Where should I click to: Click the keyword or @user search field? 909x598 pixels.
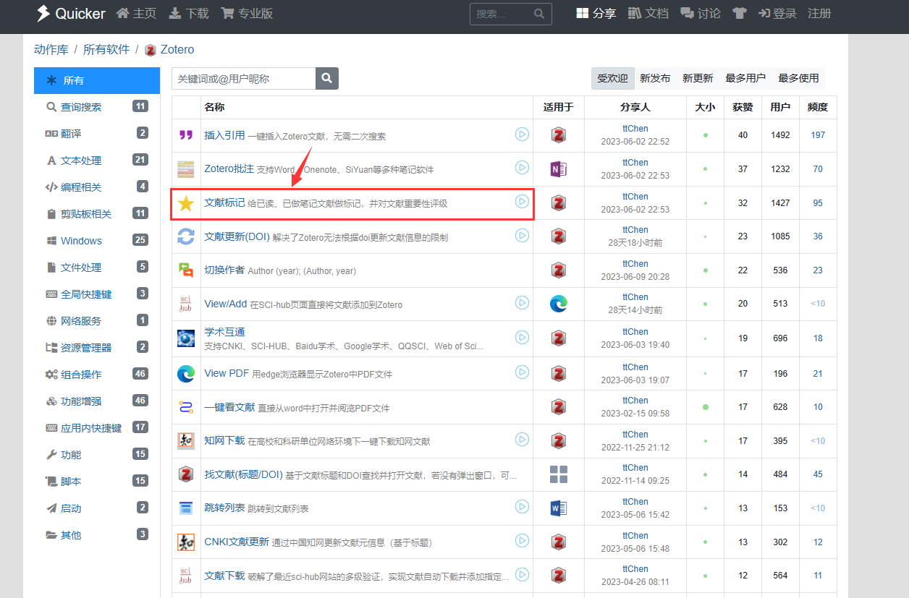point(244,78)
